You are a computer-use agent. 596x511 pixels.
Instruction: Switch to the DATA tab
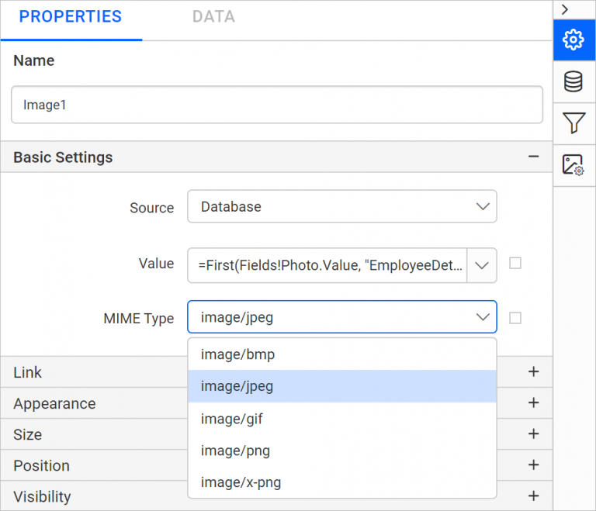[213, 17]
